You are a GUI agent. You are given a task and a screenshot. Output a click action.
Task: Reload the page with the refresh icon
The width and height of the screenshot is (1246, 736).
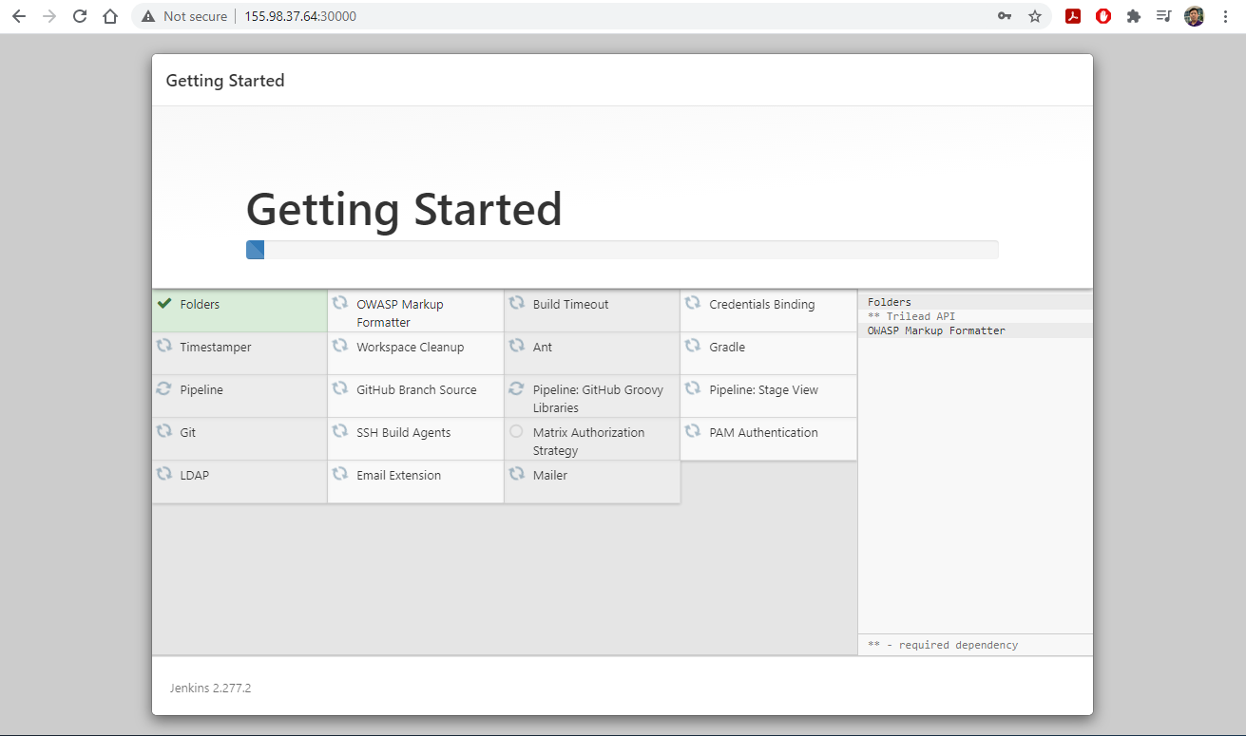click(80, 16)
